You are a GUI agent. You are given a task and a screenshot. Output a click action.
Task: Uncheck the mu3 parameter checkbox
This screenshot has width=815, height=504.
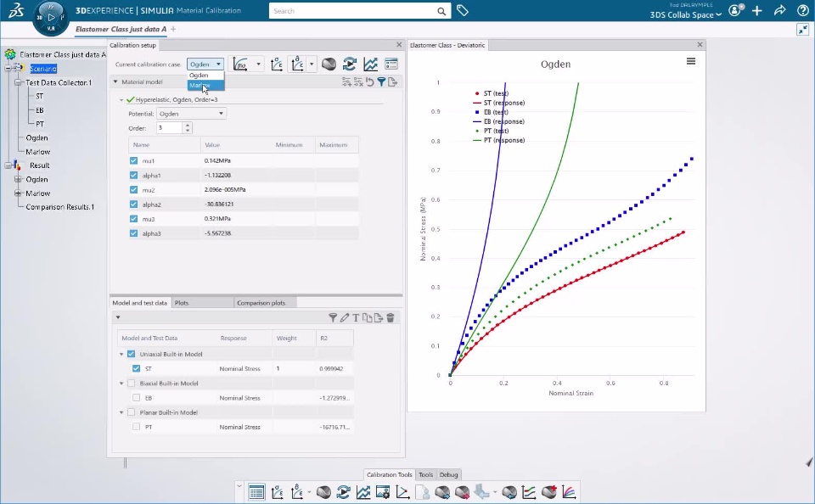[x=133, y=219]
